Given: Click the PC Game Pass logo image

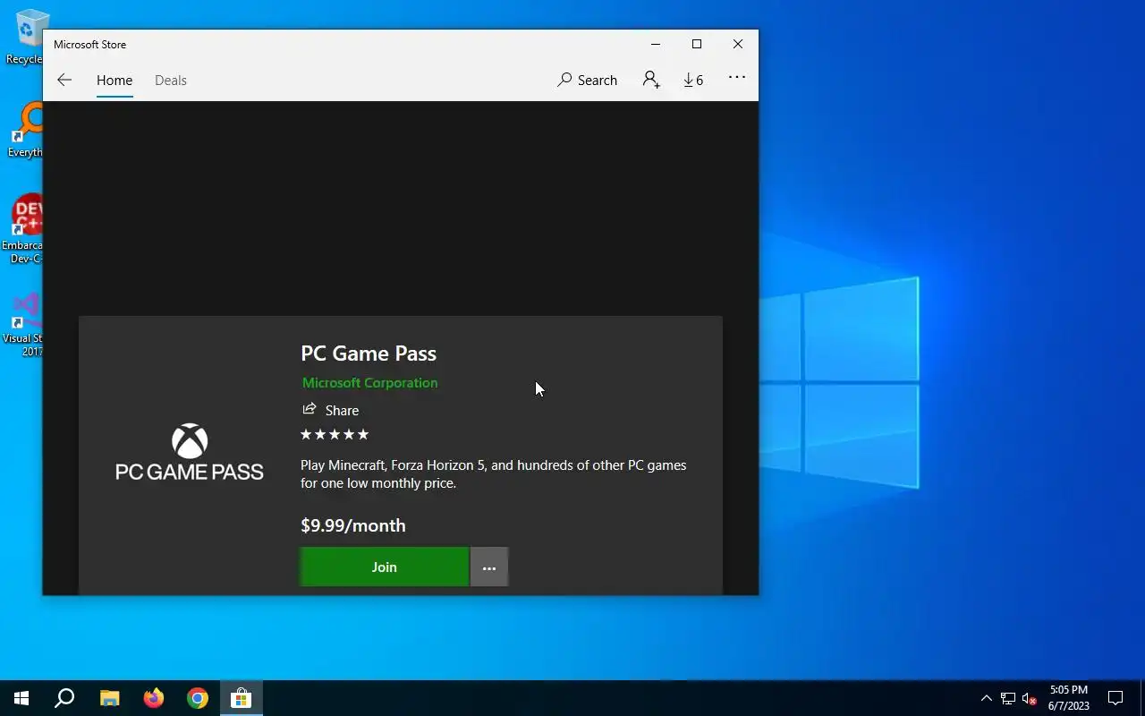Looking at the screenshot, I should pos(190,453).
